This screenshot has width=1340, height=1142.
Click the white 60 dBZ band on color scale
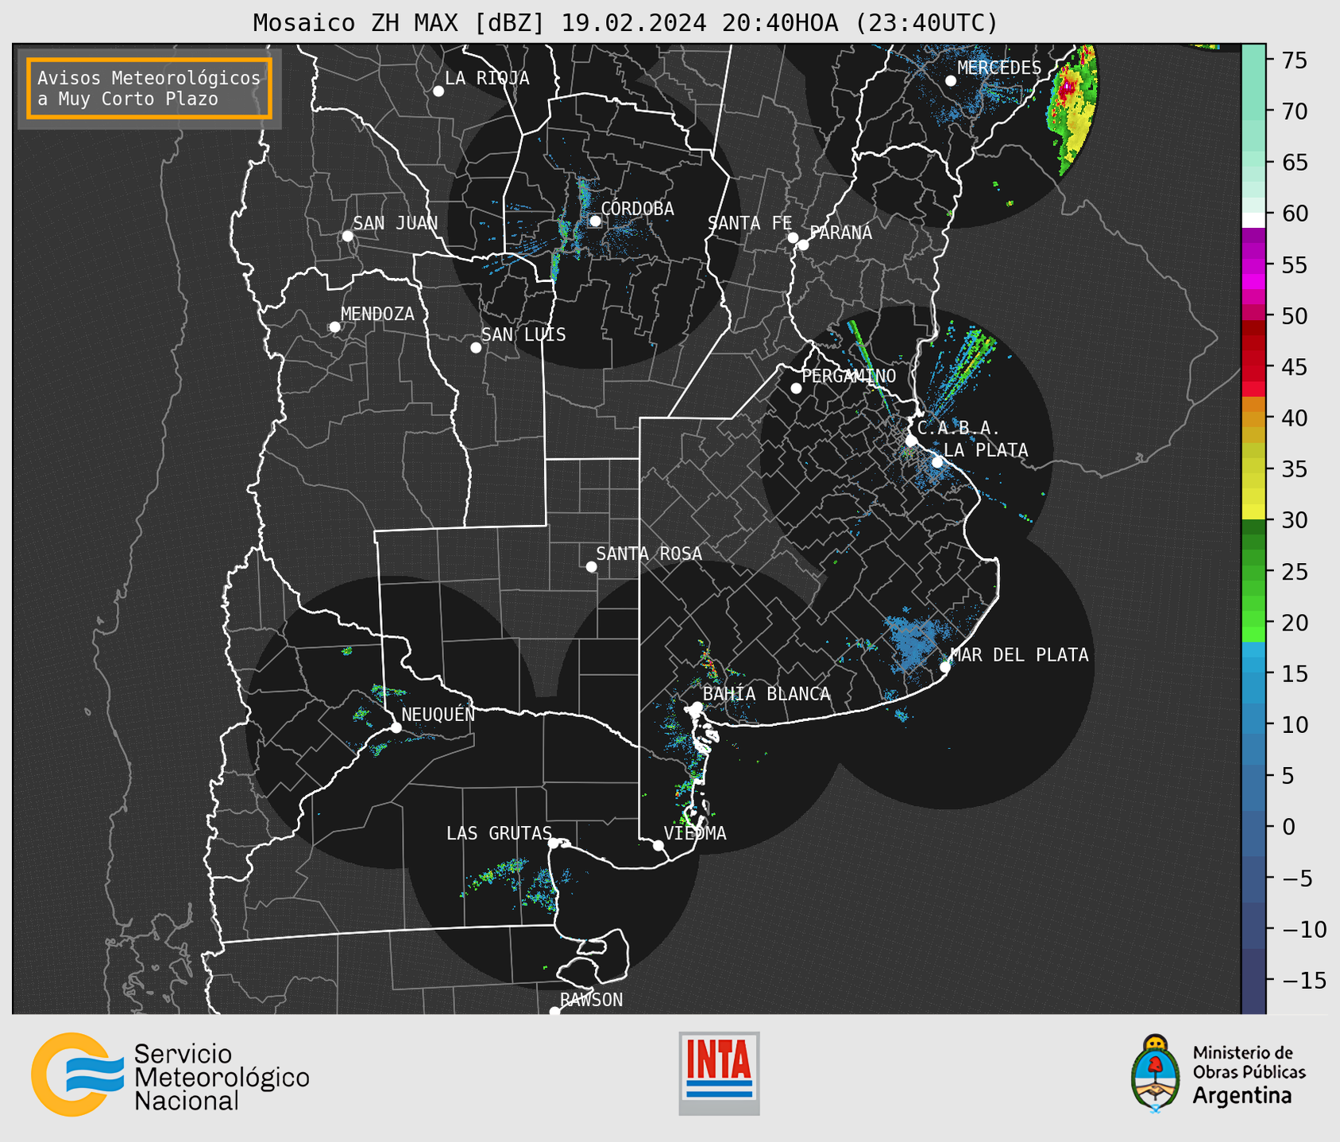click(1253, 220)
